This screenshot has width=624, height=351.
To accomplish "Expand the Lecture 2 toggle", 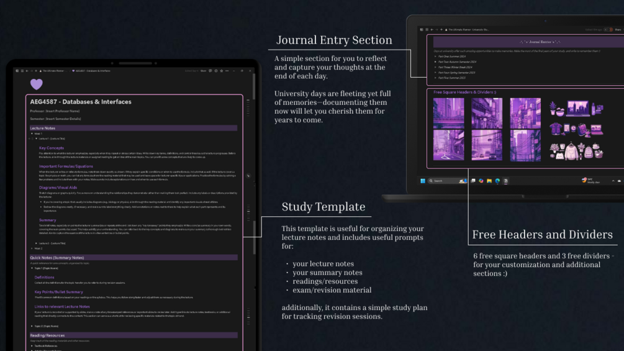I will 36,243.
